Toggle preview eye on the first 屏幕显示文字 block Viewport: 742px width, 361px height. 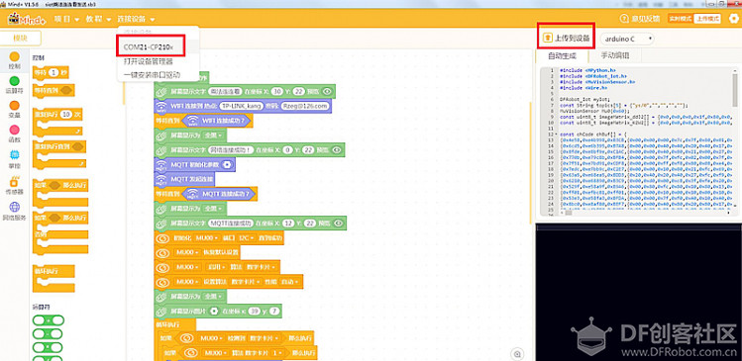[x=327, y=92]
